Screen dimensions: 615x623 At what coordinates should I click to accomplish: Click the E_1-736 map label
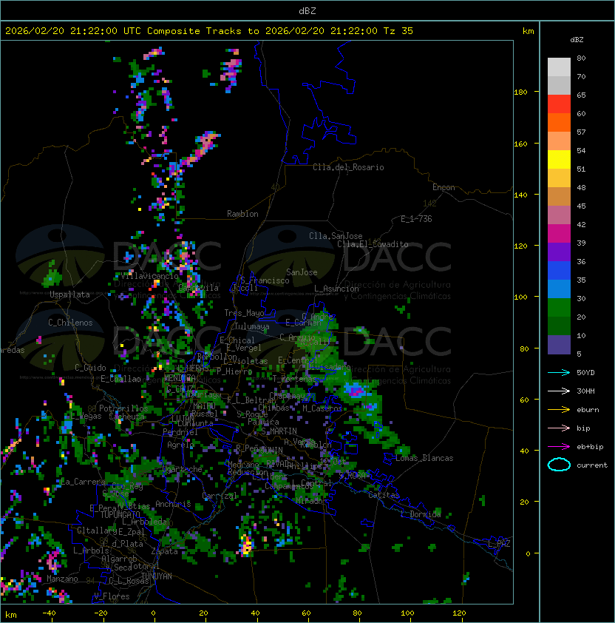416,219
